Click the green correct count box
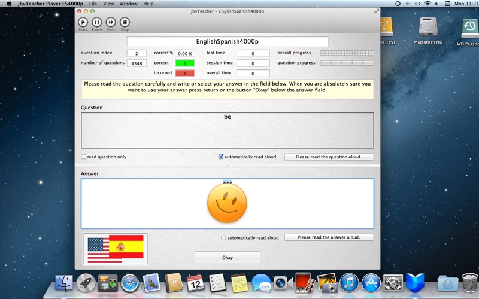The image size is (479, 299). [x=185, y=63]
